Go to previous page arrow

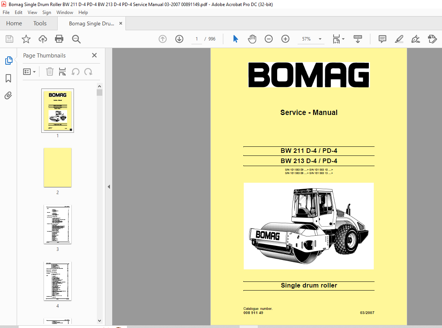163,39
